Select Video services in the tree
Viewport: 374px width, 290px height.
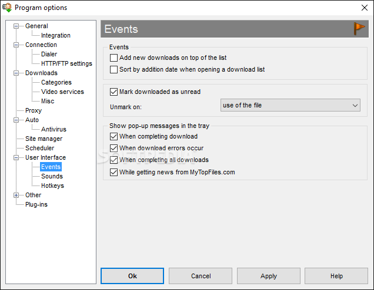[62, 92]
